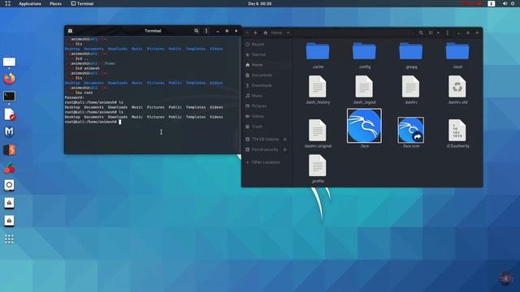Open the Files window icon in the dock
Image resolution: width=520 pixels, height=292 pixels.
[x=9, y=62]
